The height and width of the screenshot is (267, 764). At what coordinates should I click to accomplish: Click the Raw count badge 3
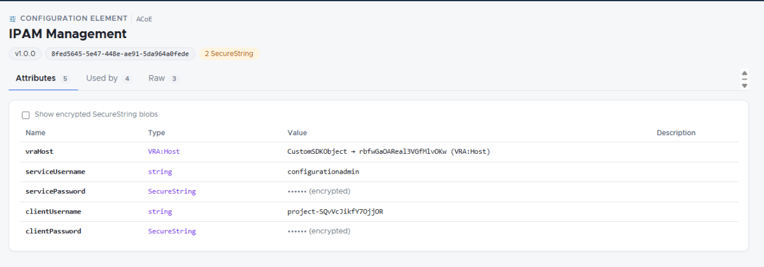(174, 79)
